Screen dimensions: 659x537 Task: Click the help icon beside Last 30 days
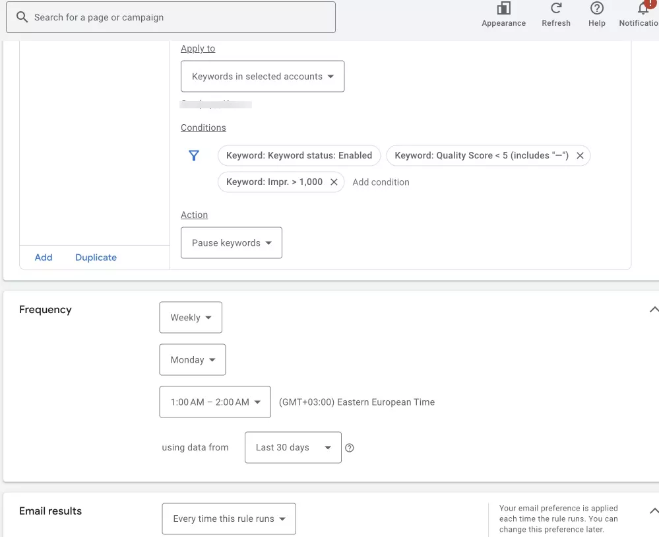click(349, 448)
